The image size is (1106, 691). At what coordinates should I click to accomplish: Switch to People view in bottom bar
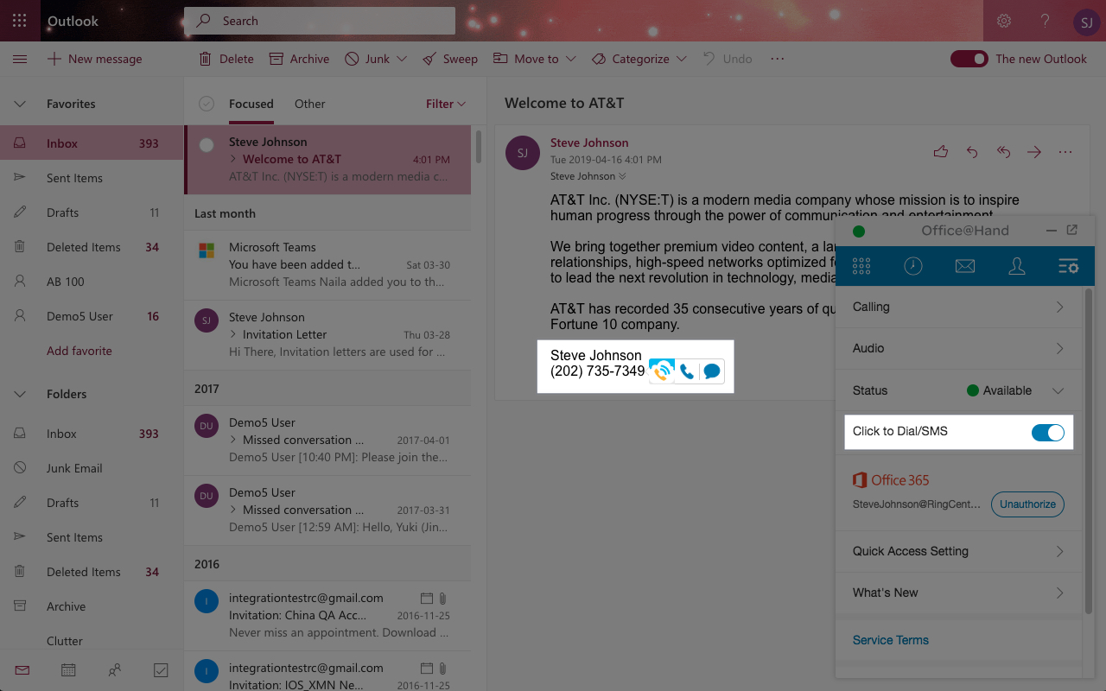(x=114, y=669)
